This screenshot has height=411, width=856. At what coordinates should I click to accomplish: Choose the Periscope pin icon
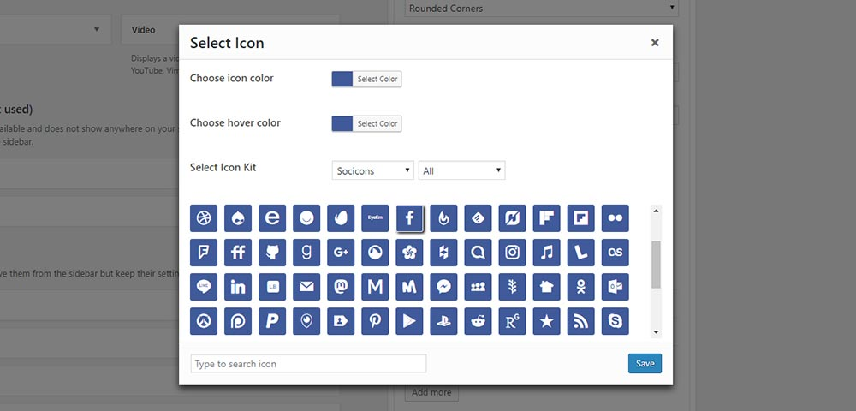tap(306, 321)
